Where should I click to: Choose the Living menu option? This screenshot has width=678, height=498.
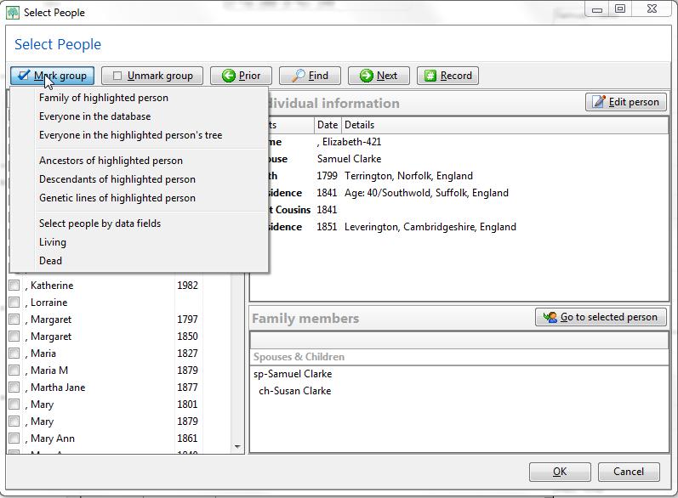[53, 242]
